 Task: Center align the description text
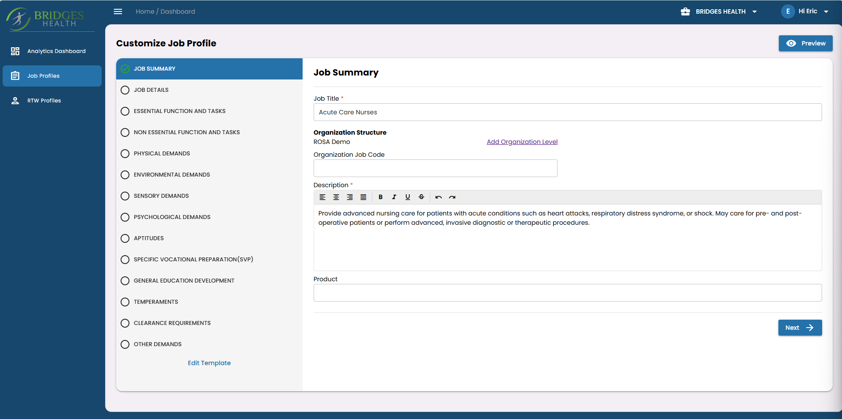tap(336, 197)
